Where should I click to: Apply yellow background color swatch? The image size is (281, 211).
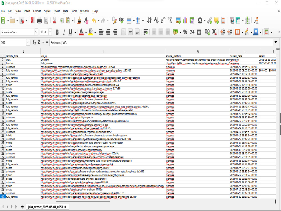point(90,32)
